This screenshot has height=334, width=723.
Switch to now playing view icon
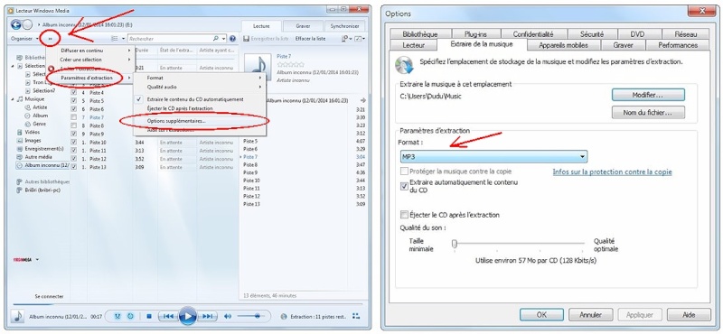(355, 316)
